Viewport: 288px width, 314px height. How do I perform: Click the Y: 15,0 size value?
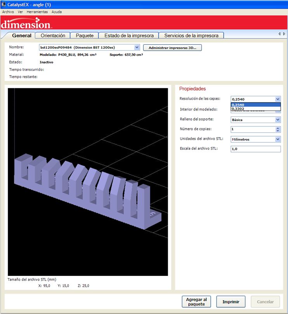(63, 286)
